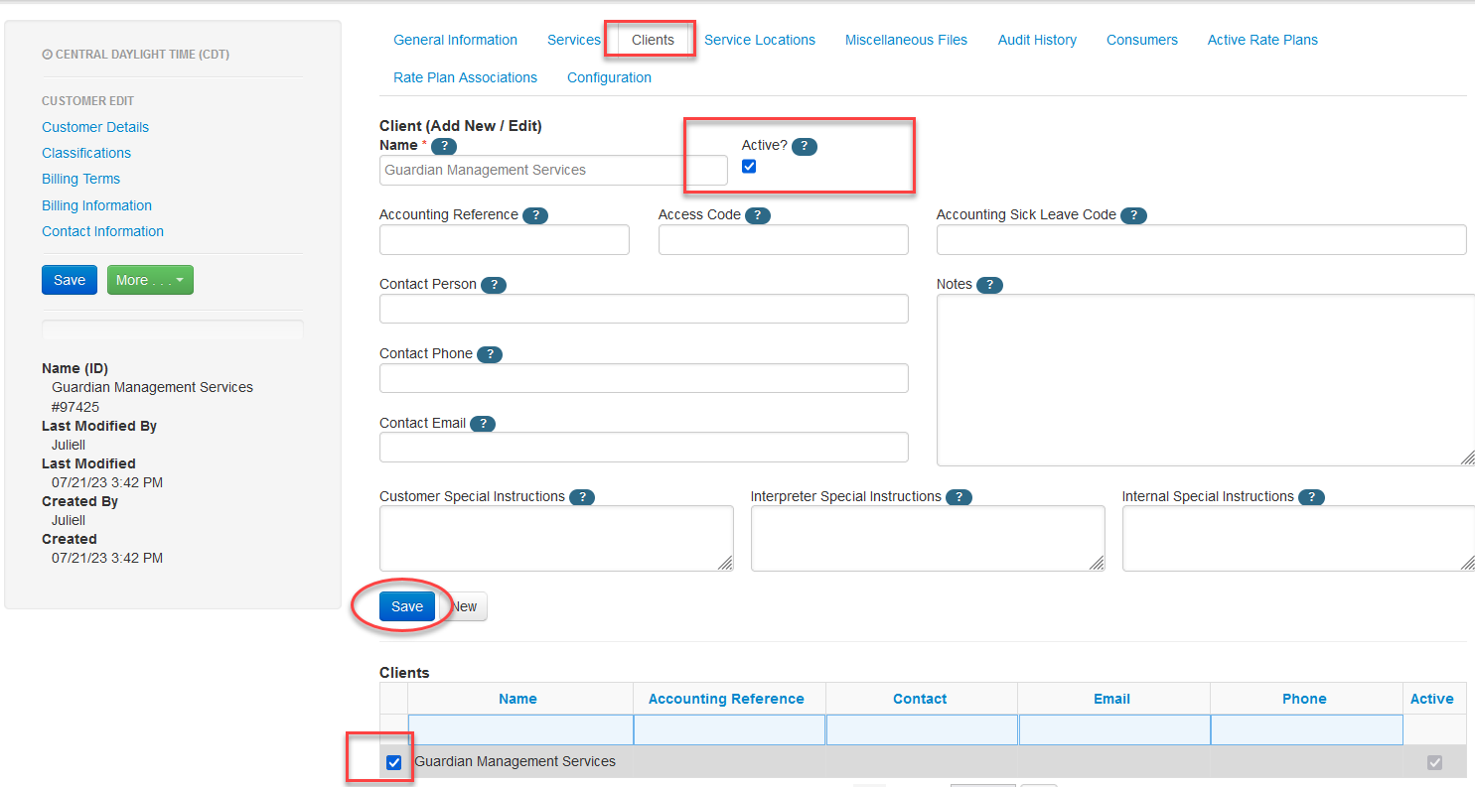Deselect the Guardian Management Services row checkbox
Screen dimensions: 1475x787
393,762
